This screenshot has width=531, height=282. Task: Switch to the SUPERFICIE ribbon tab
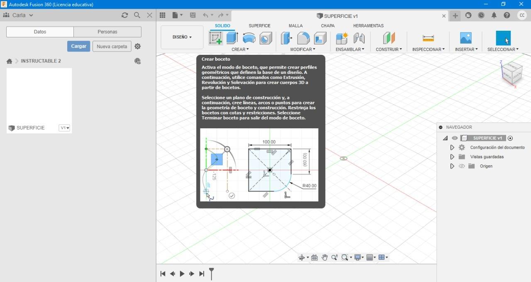pyautogui.click(x=260, y=26)
